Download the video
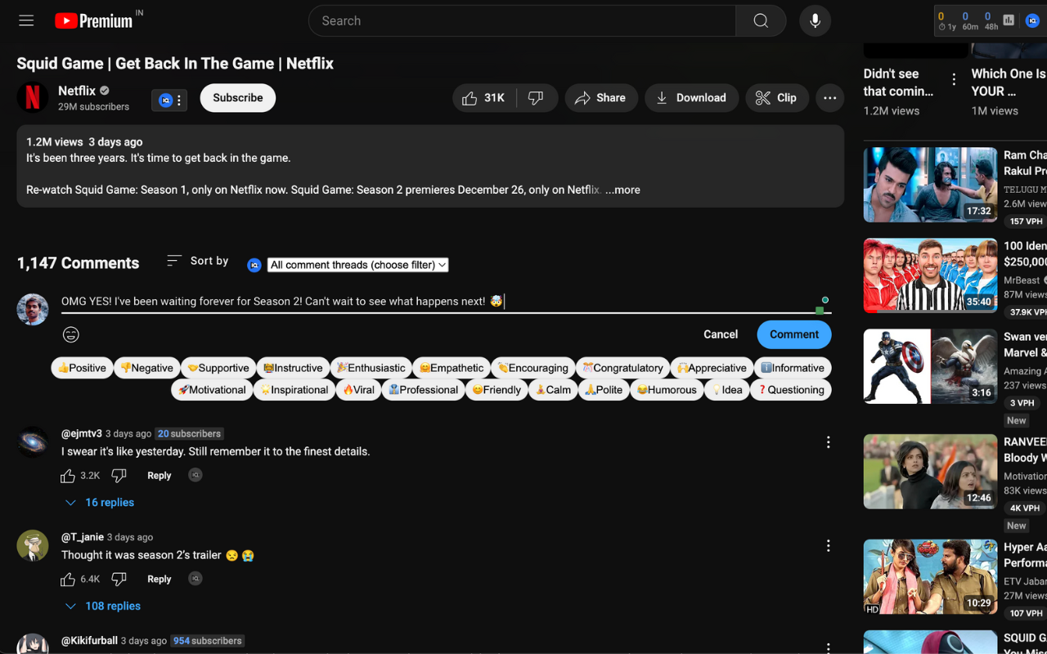1047x654 pixels. 691,98
